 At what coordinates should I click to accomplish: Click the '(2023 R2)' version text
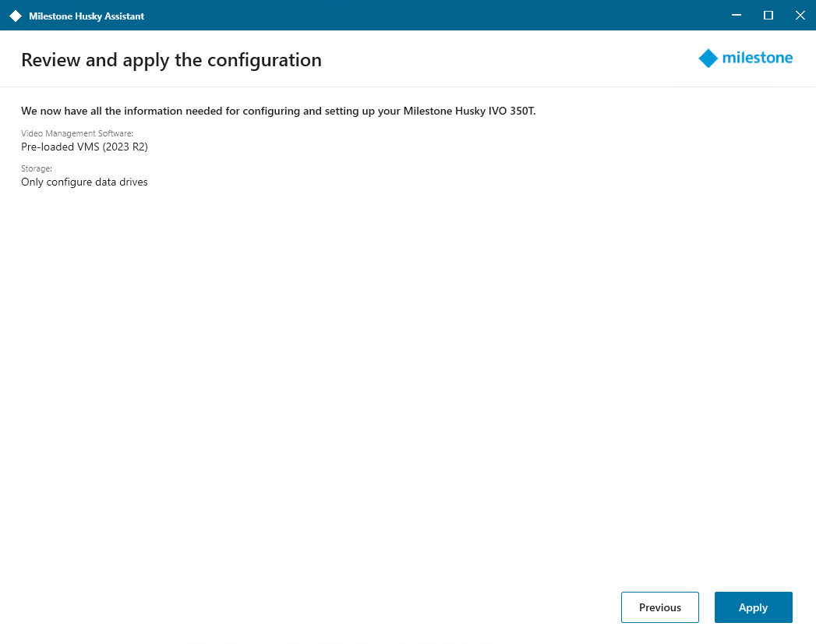pyautogui.click(x=125, y=147)
